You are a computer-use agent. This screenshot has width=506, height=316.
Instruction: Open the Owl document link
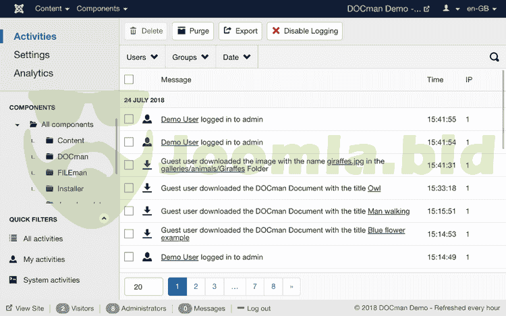374,188
